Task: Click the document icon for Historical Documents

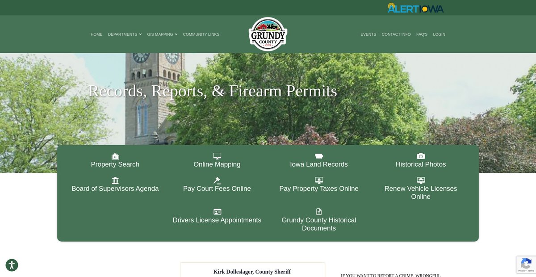Action: pos(319,212)
